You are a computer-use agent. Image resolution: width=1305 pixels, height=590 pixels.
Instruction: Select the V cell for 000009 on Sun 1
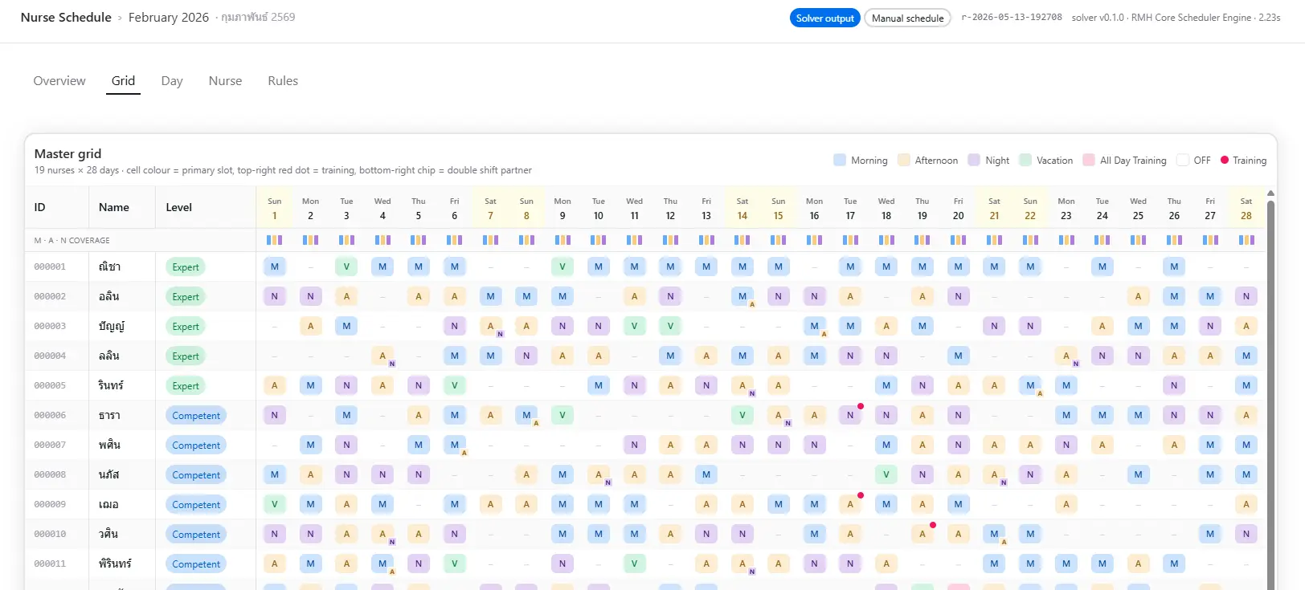[275, 504]
